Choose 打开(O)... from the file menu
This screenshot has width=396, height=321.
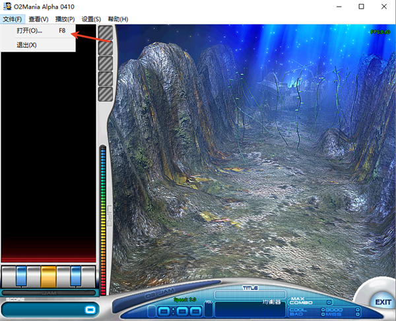coord(30,31)
